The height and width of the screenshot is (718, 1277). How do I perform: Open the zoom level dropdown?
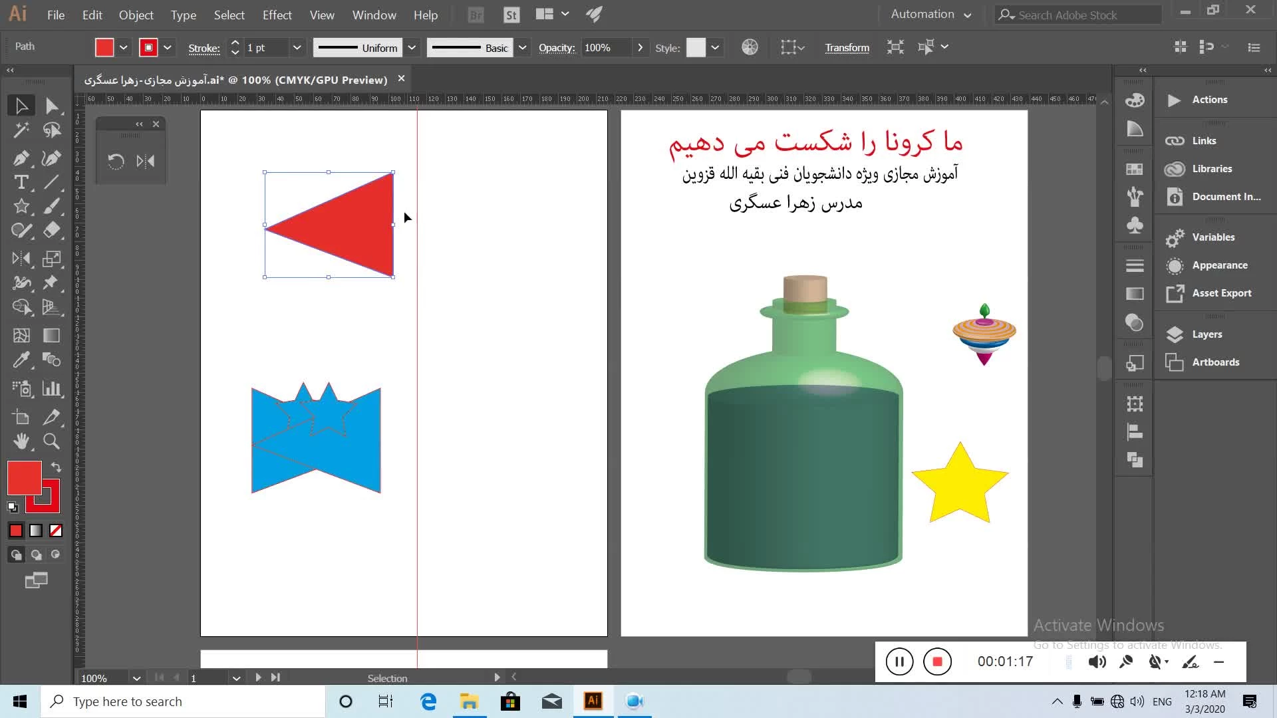[136, 678]
